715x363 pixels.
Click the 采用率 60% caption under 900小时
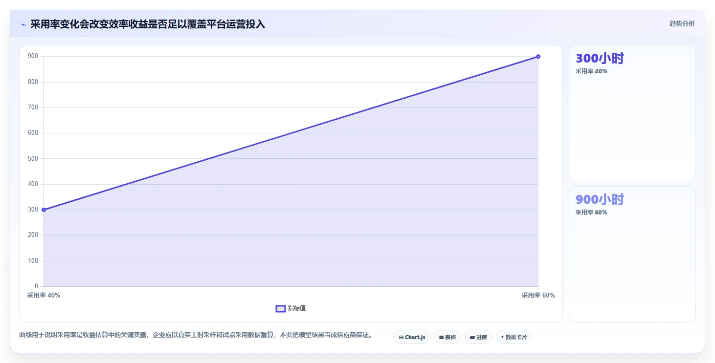[x=591, y=213]
